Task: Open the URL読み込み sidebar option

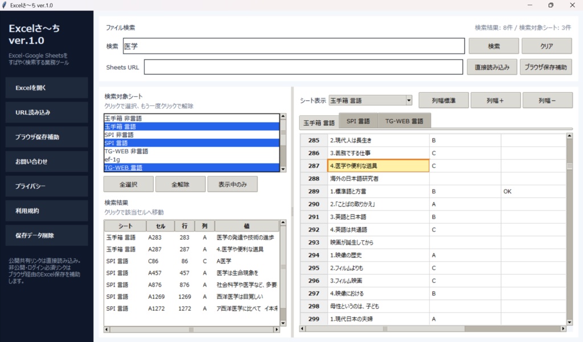Action: click(47, 112)
